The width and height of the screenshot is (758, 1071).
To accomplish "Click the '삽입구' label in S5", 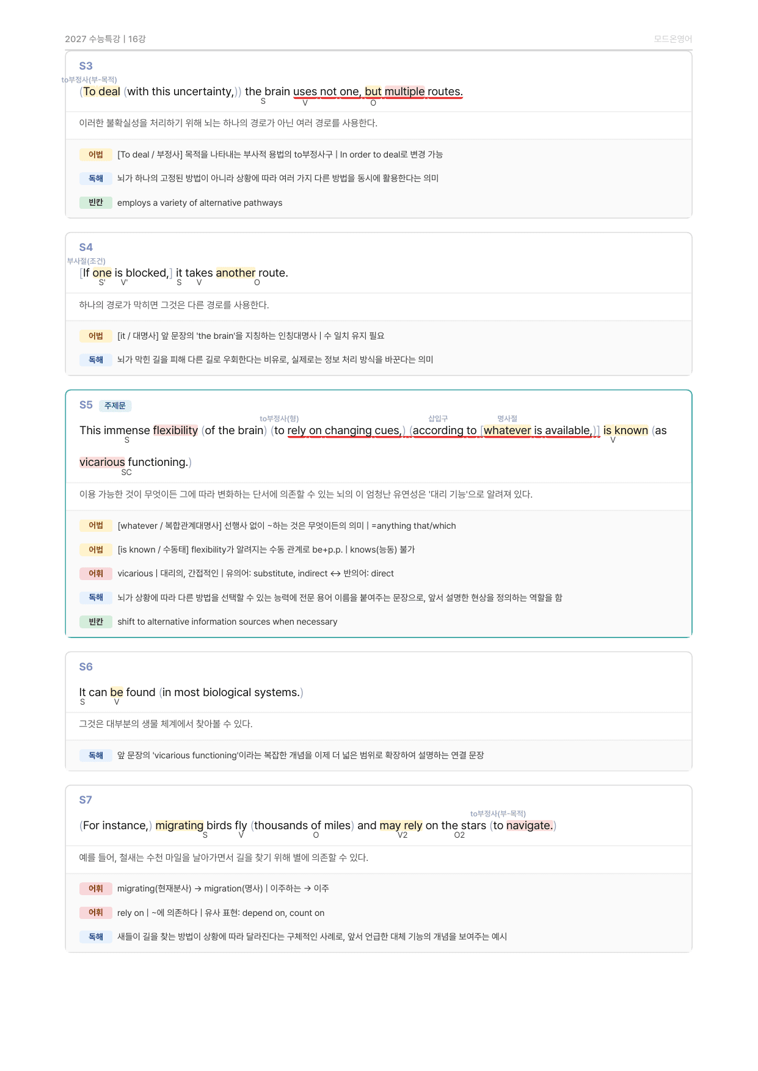I will pyautogui.click(x=438, y=419).
